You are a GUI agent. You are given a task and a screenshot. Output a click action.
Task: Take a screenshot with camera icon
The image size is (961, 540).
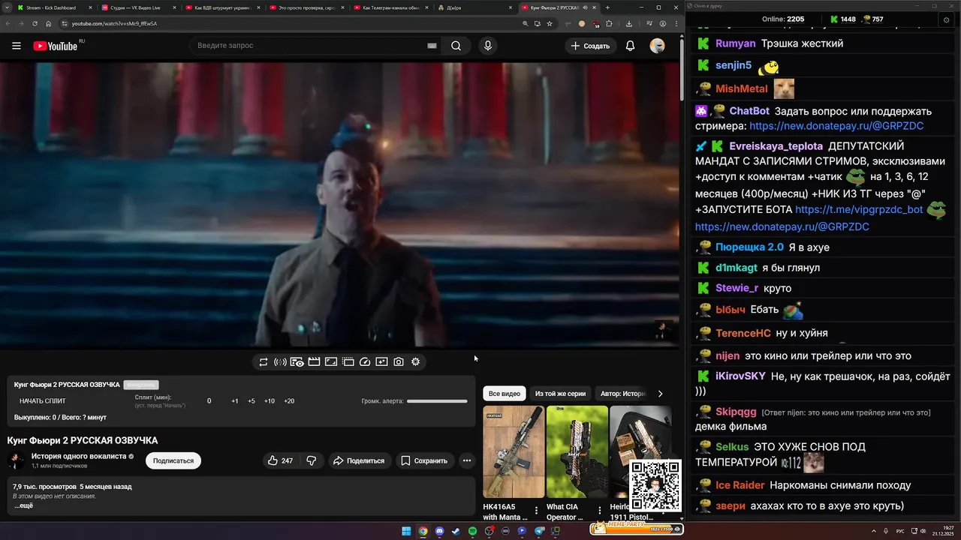tap(399, 361)
